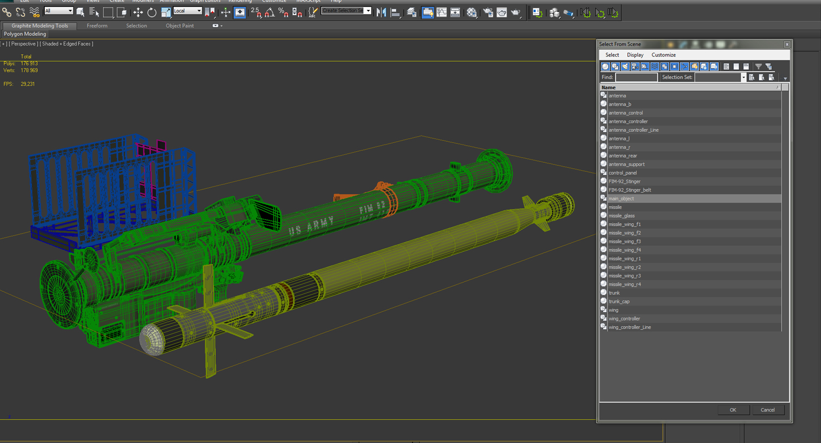
Task: Click the Edit Named Selection Sets icon
Action: point(313,12)
